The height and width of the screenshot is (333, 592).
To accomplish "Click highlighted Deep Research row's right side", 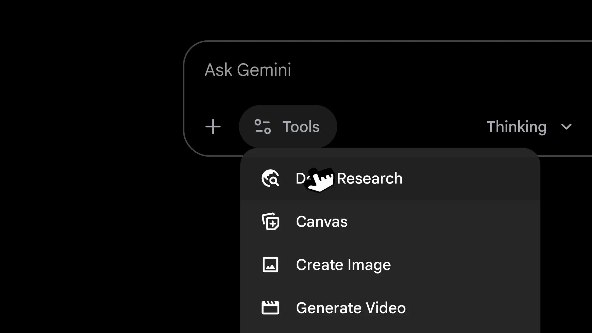I will pyautogui.click(x=478, y=178).
